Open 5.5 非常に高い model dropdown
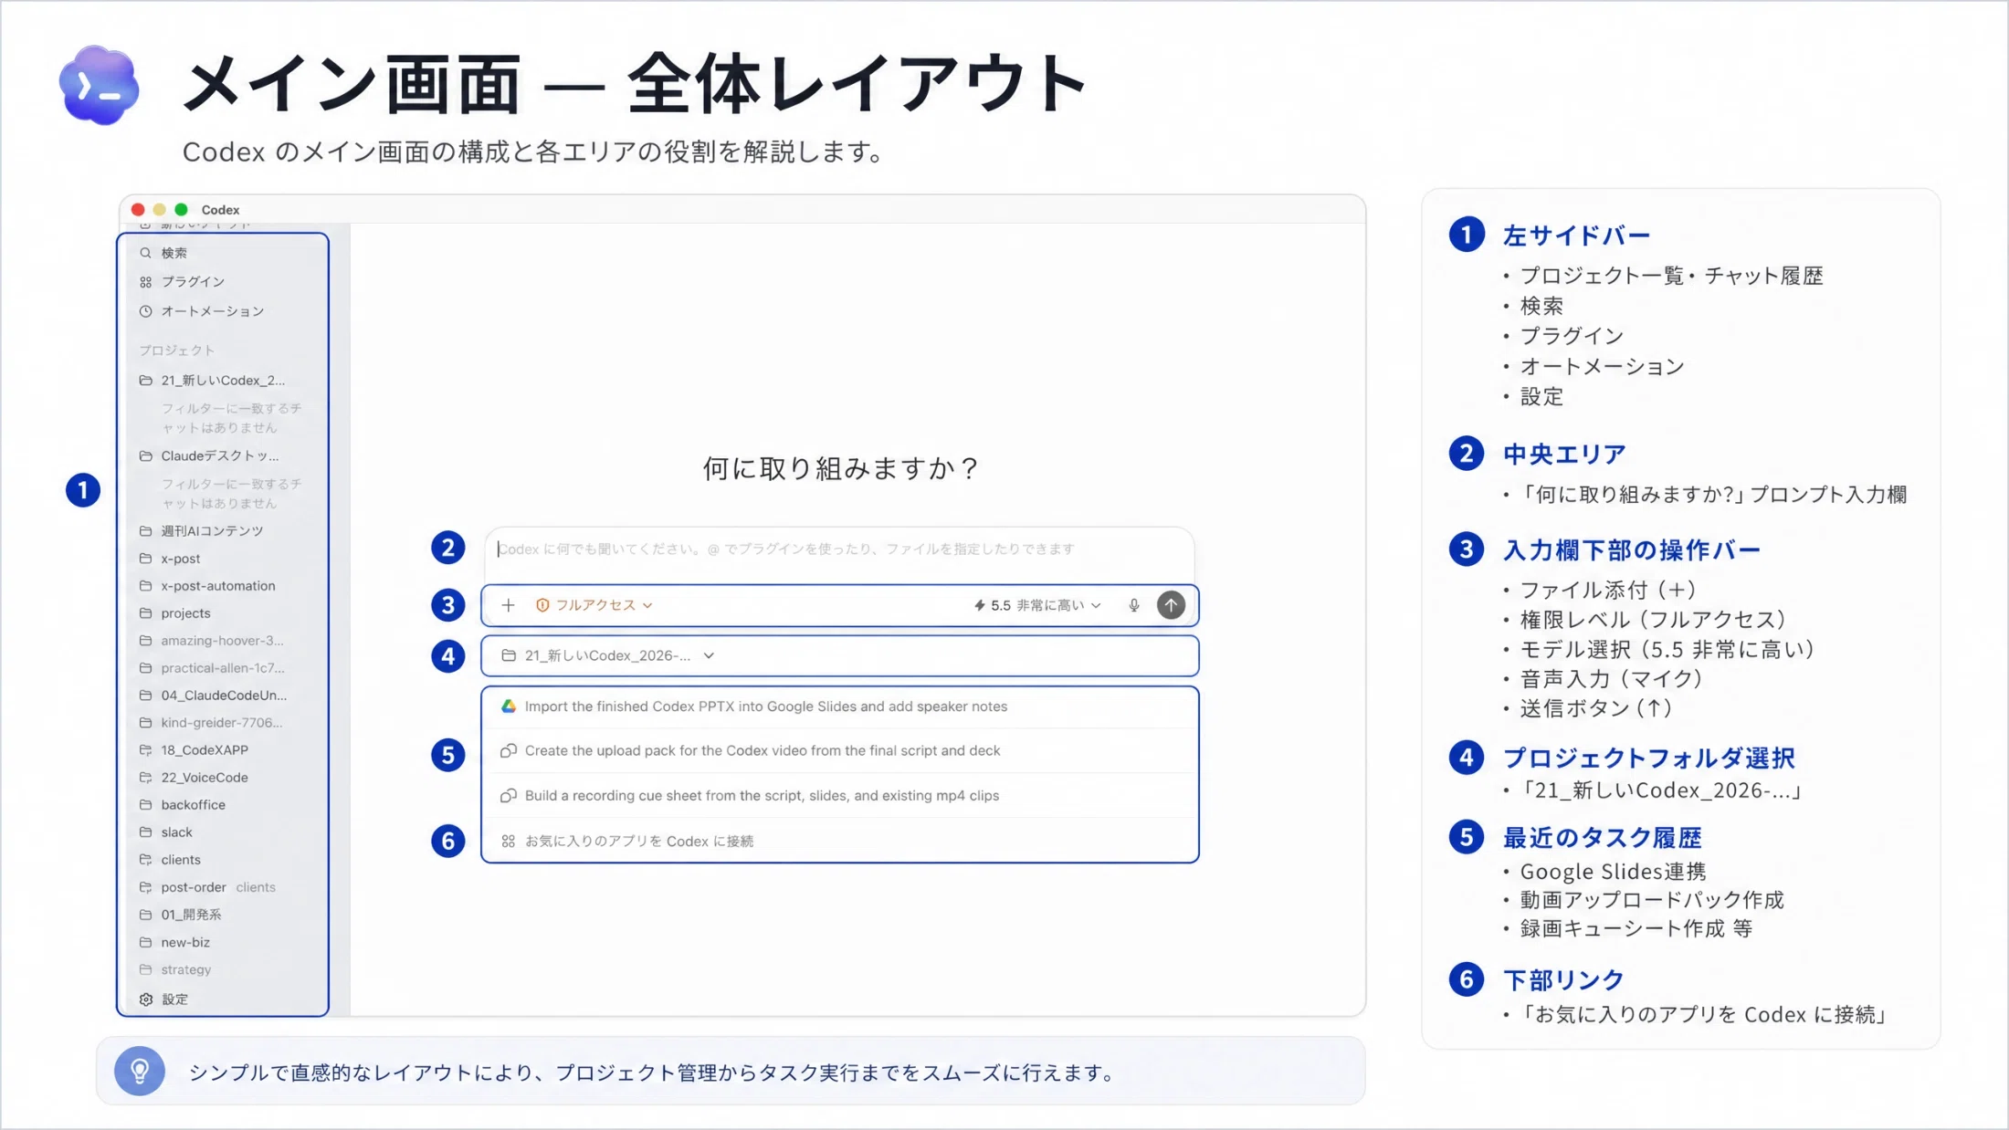The width and height of the screenshot is (2009, 1130). click(x=1038, y=605)
